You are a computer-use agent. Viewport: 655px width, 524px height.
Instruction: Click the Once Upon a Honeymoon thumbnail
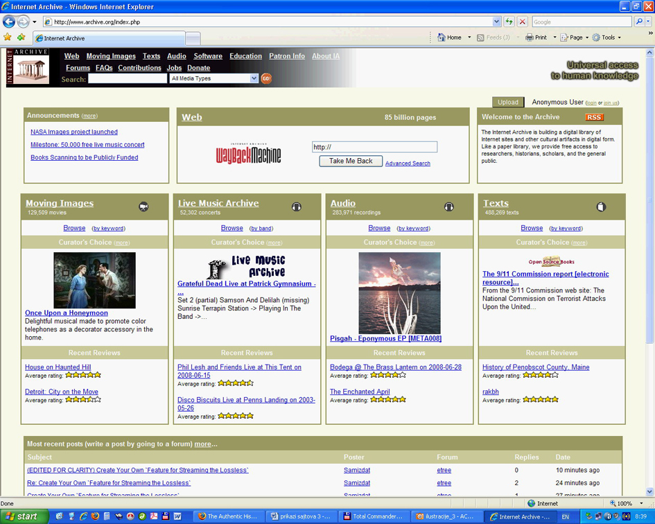point(95,280)
